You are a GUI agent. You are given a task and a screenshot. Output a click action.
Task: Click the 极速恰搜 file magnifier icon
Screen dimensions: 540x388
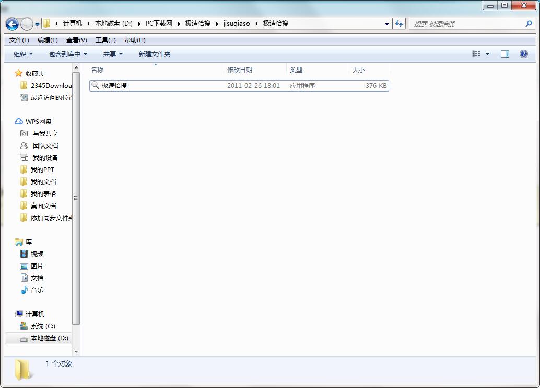click(x=95, y=85)
